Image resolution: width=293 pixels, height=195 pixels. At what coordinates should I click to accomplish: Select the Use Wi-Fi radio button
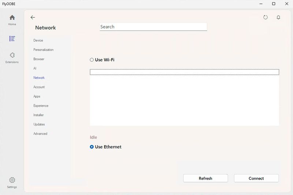click(92, 60)
